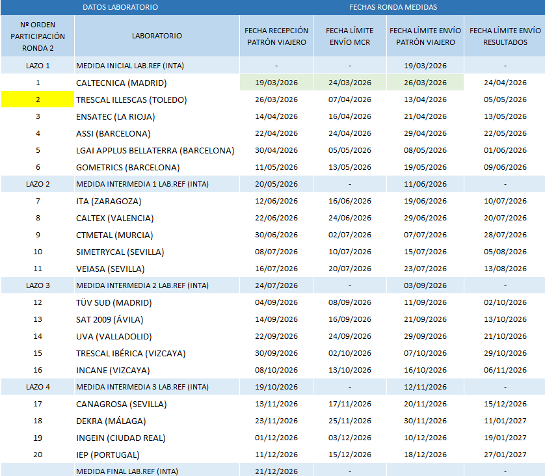
Task: Click the CALTECNICA (MADRID) laboratory cell
Action: click(x=121, y=83)
